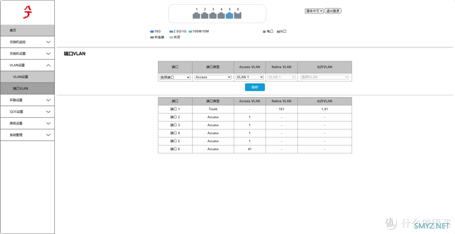
Task: Open the port type Access dropdown
Action: (x=213, y=77)
